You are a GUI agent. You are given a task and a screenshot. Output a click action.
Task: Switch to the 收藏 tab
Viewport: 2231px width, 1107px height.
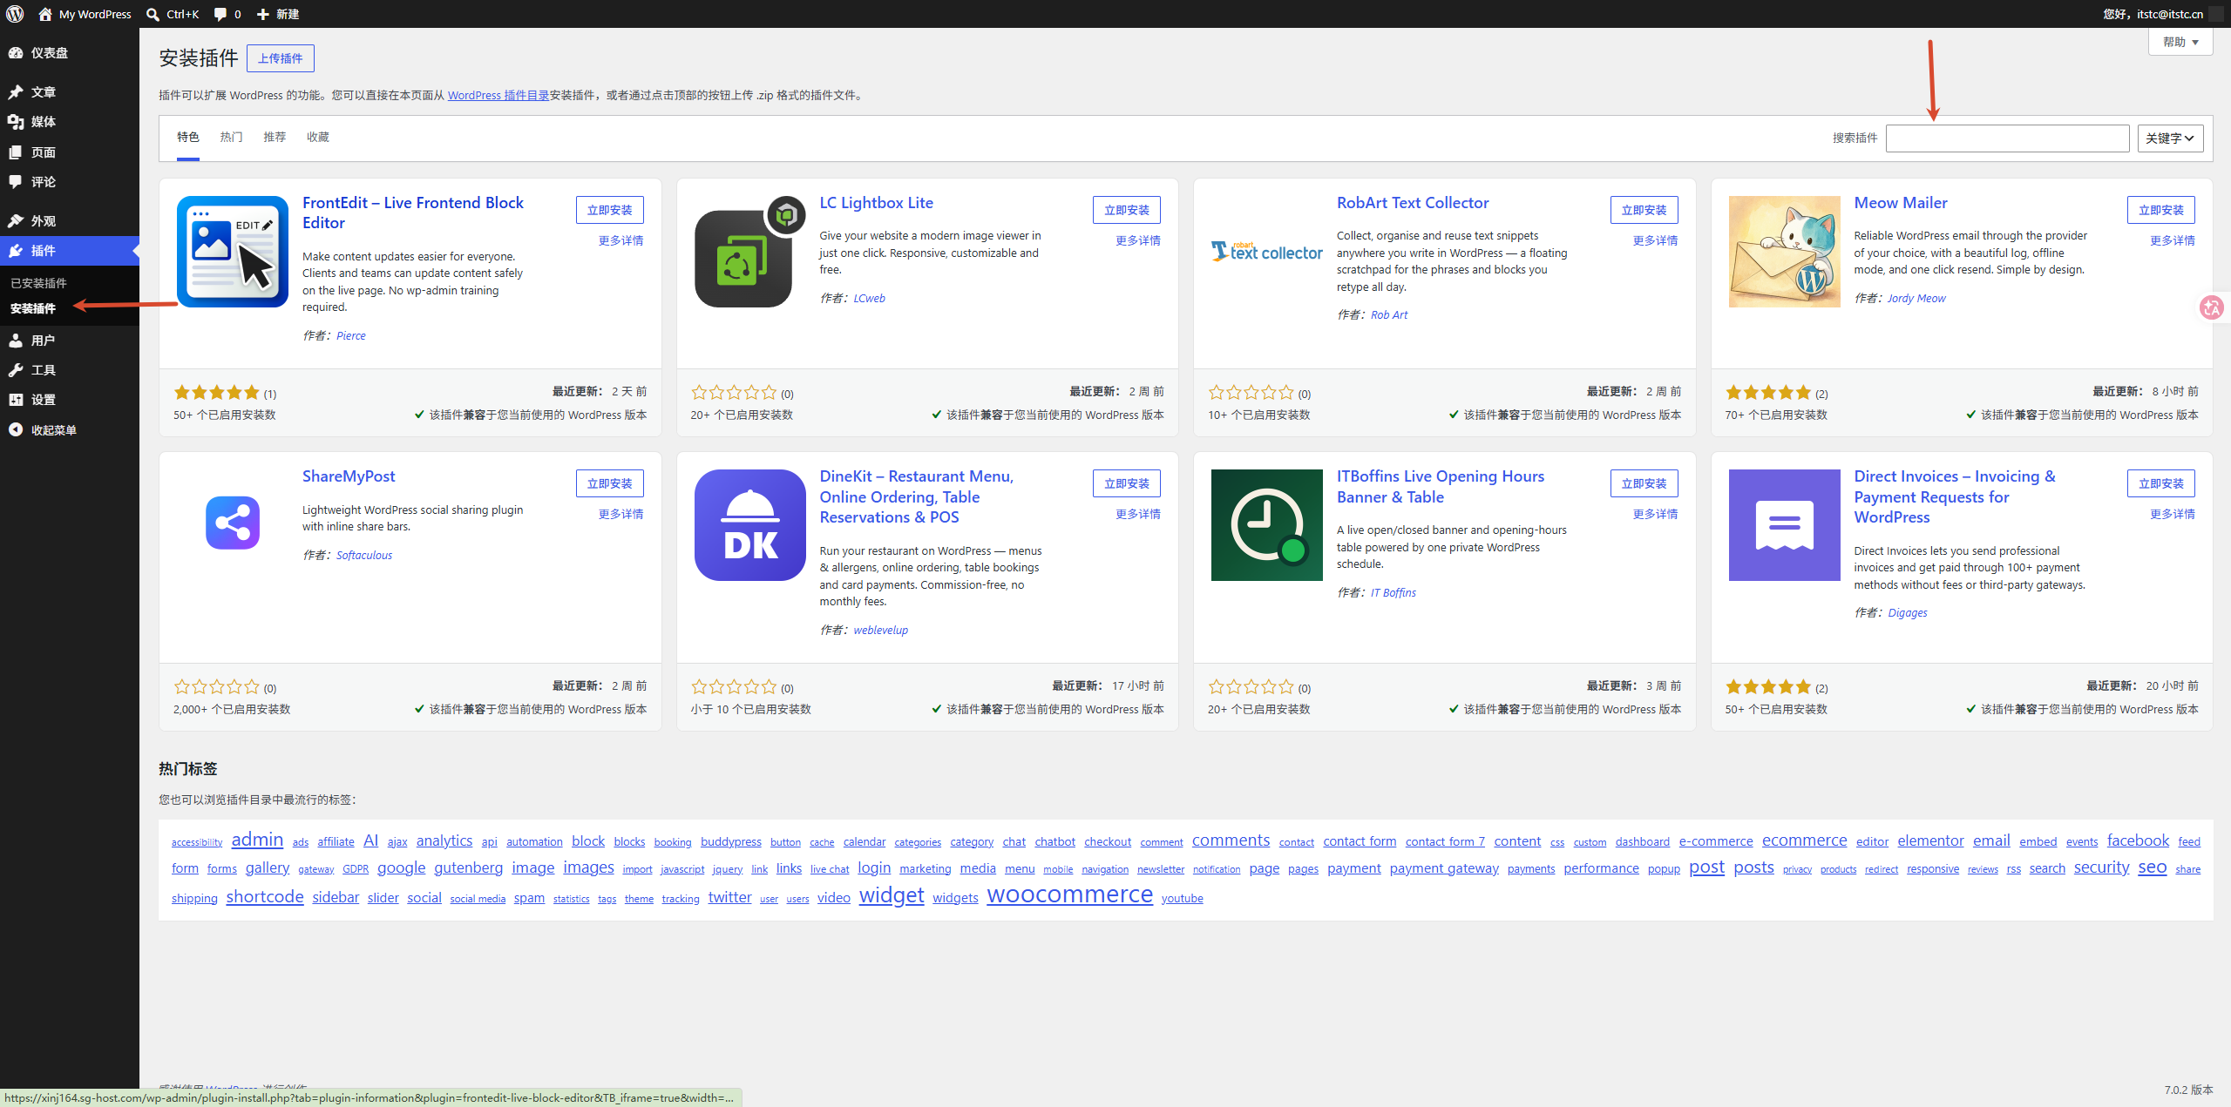click(318, 138)
